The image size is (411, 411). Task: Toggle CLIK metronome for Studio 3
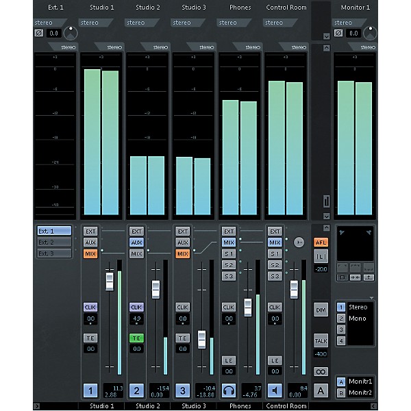tap(183, 307)
